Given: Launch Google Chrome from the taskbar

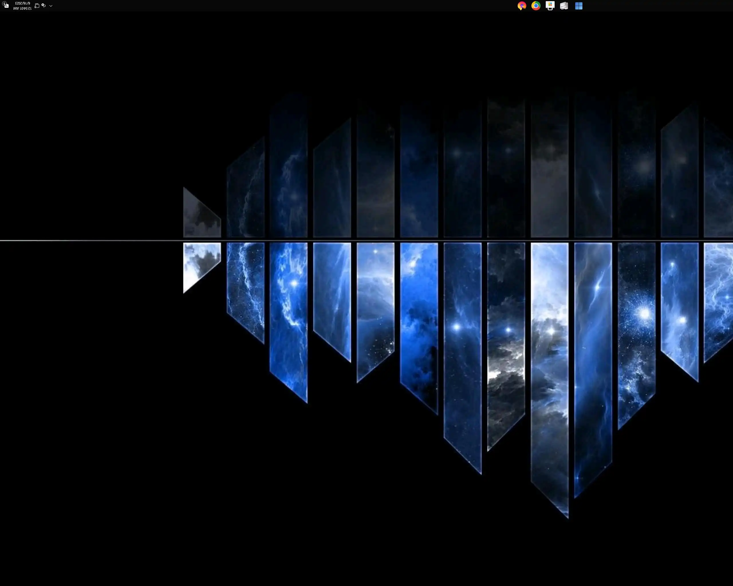Looking at the screenshot, I should [x=536, y=6].
